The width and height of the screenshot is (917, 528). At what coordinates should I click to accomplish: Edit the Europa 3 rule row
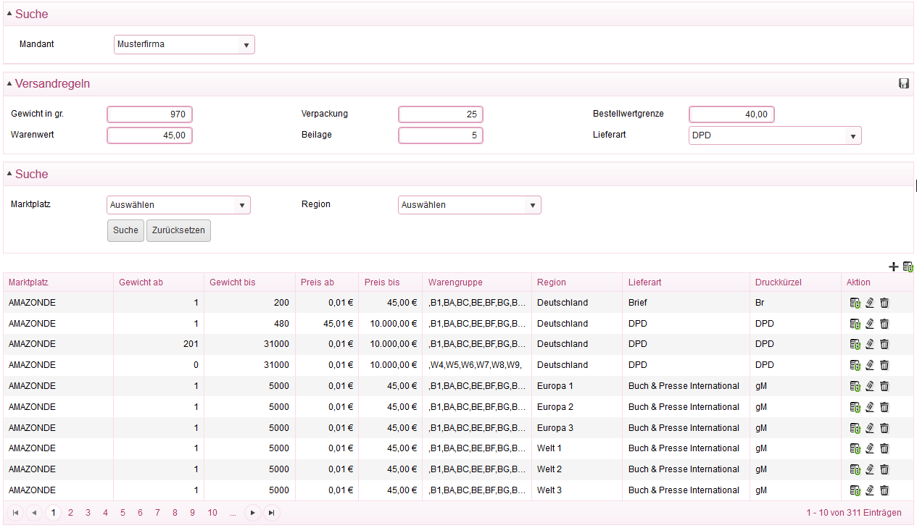click(870, 428)
